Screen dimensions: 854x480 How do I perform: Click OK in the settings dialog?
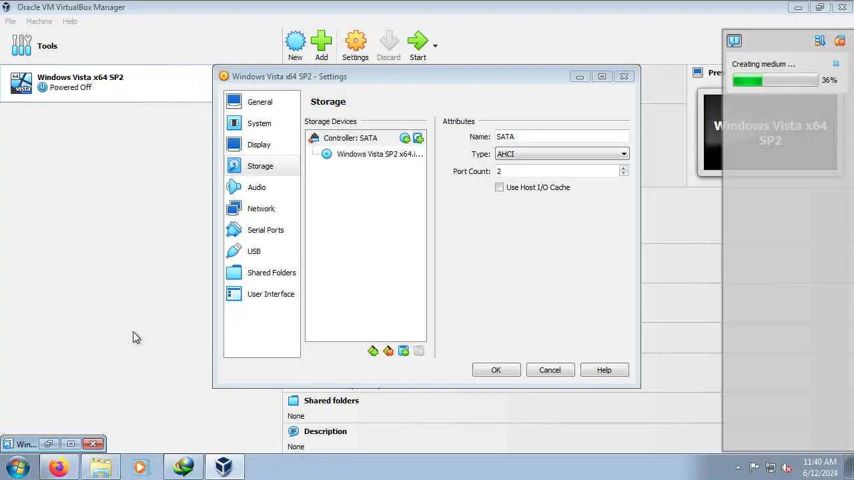(496, 370)
